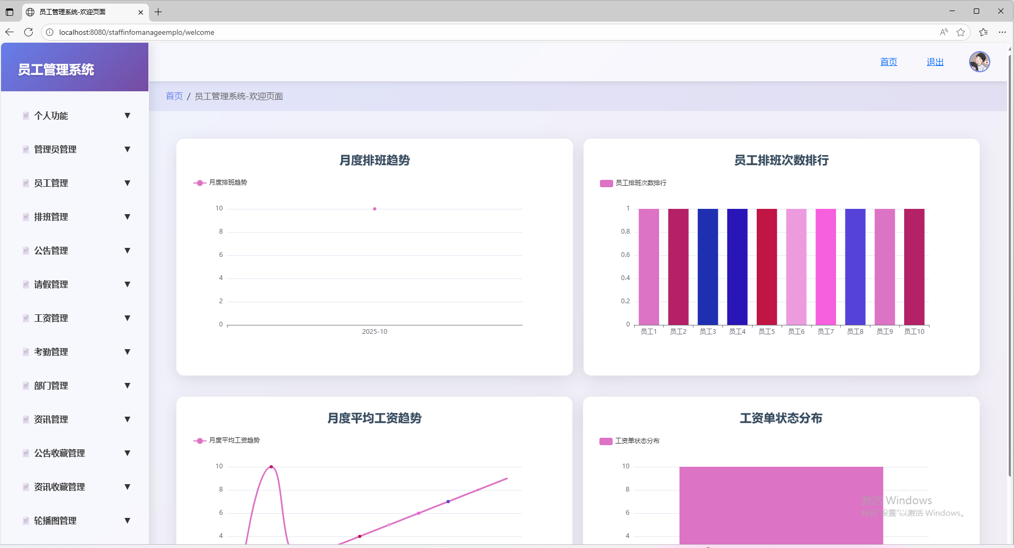Viewport: 1014px width, 548px height.
Task: Toggle the 员工排班次数排行 chart legend
Action: point(633,183)
